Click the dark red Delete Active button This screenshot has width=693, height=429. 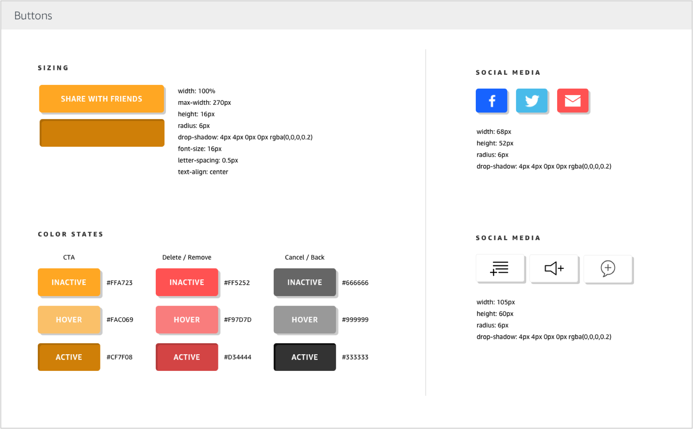pos(187,357)
